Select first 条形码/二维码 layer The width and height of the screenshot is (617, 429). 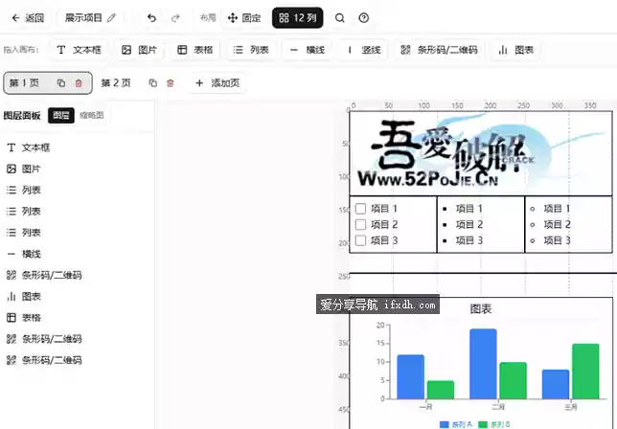tap(77, 275)
